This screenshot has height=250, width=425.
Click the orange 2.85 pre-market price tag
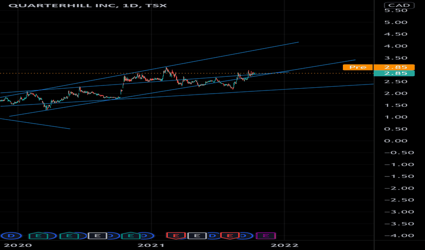[x=394, y=67]
